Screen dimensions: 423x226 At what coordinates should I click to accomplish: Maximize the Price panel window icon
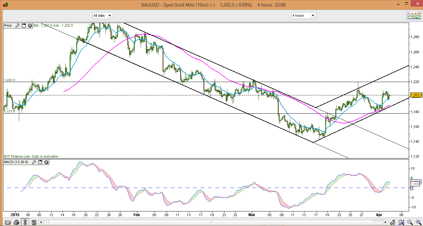click(24, 26)
